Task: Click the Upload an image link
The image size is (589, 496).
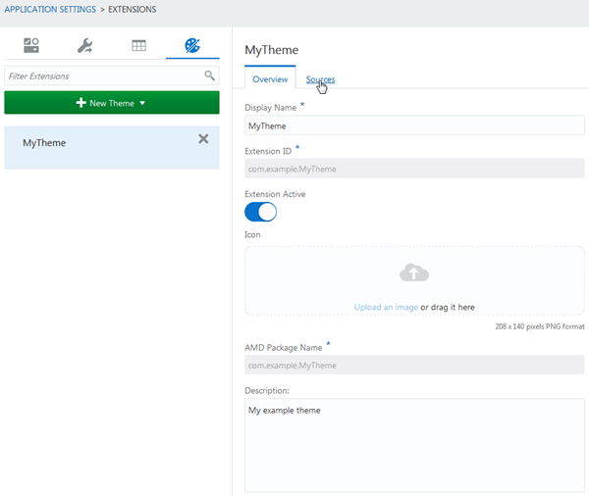Action: pyautogui.click(x=386, y=307)
